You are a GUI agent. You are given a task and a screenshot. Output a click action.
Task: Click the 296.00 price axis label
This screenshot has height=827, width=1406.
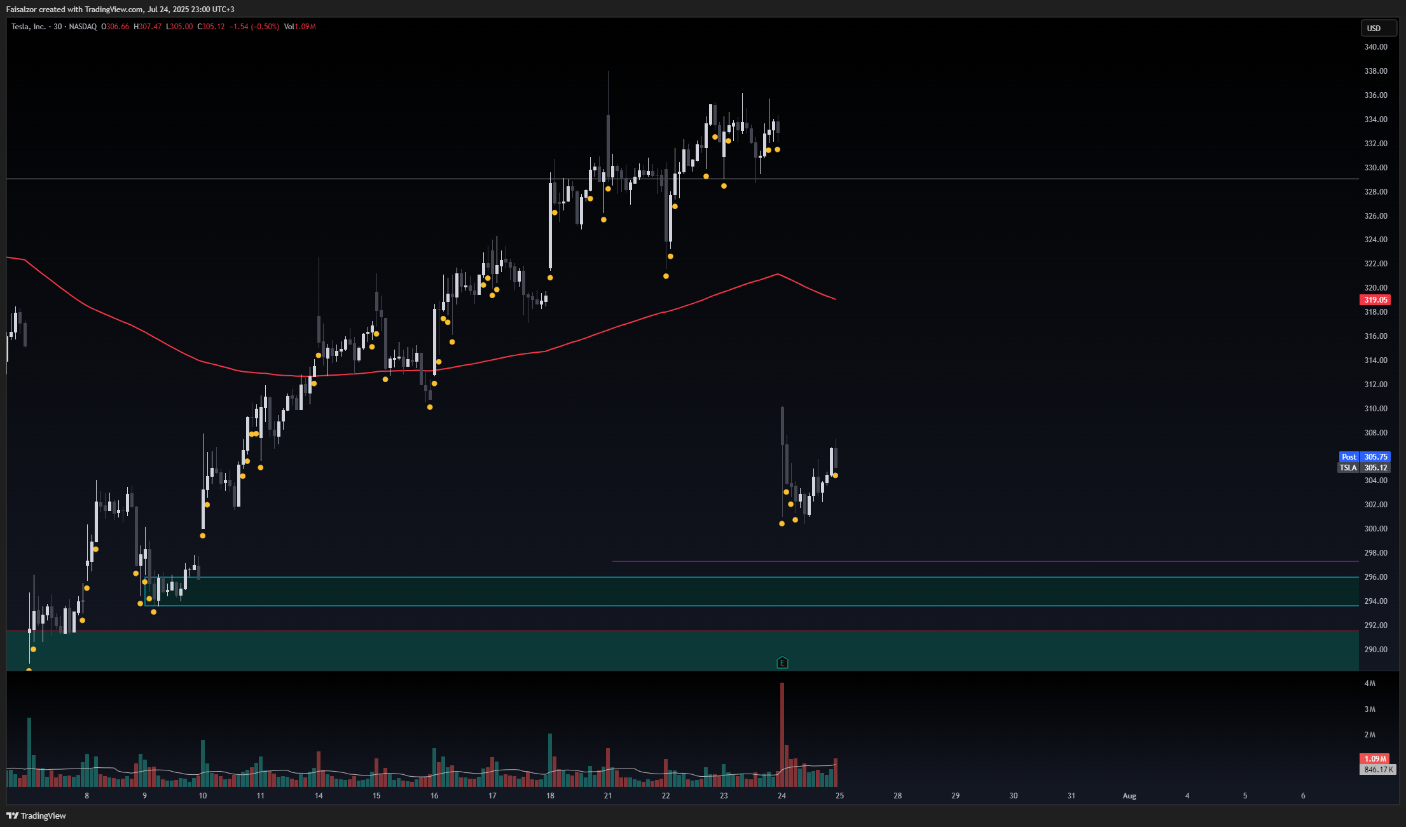pyautogui.click(x=1375, y=577)
